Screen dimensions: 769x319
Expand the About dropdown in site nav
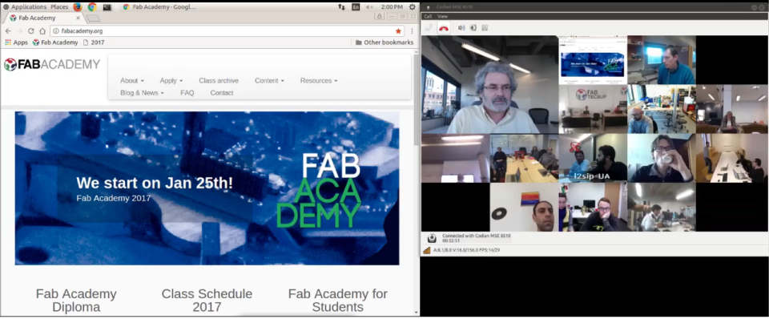click(x=132, y=80)
